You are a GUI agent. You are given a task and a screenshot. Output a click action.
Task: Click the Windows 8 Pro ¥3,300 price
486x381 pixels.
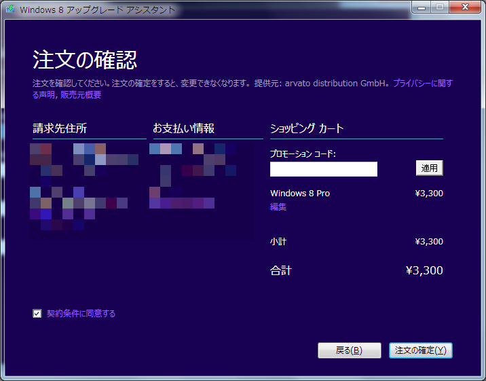429,193
